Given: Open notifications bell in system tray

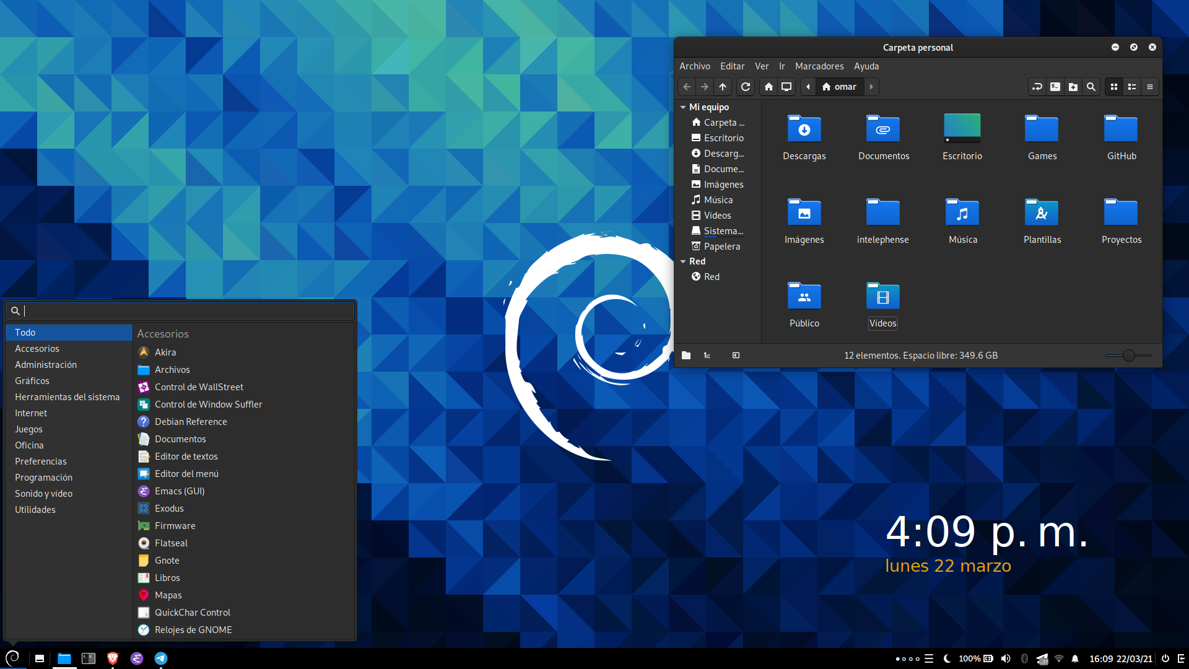Looking at the screenshot, I should point(1075,658).
